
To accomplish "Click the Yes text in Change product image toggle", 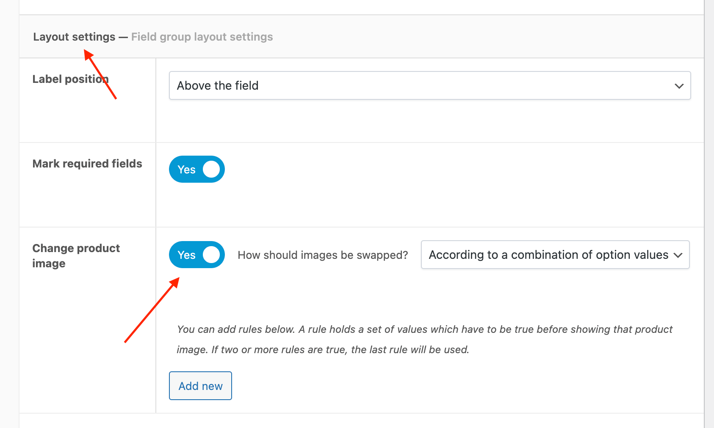I will [x=186, y=255].
